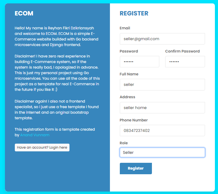Open the Role dropdown showing Seller
Viewport: 218px width, 194px height.
click(x=162, y=153)
